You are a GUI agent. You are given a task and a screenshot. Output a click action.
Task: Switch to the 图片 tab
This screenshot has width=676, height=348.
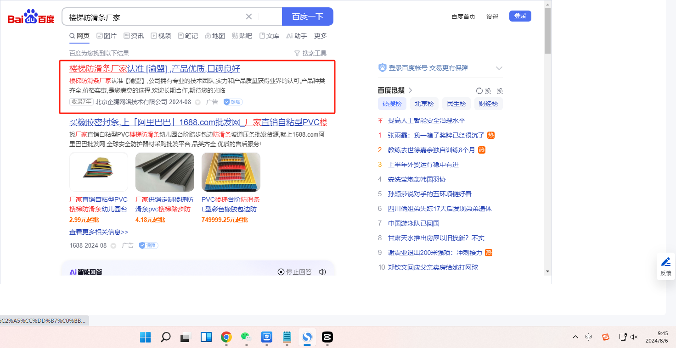point(107,36)
